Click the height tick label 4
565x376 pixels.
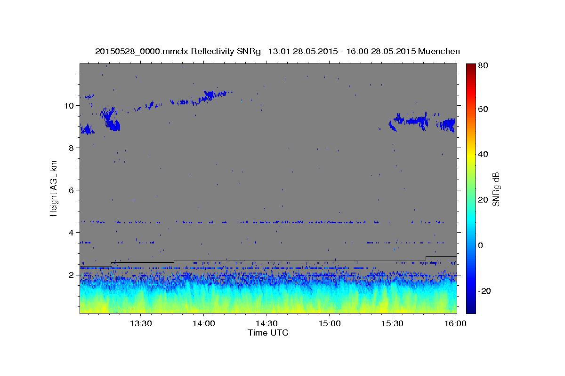pos(72,232)
